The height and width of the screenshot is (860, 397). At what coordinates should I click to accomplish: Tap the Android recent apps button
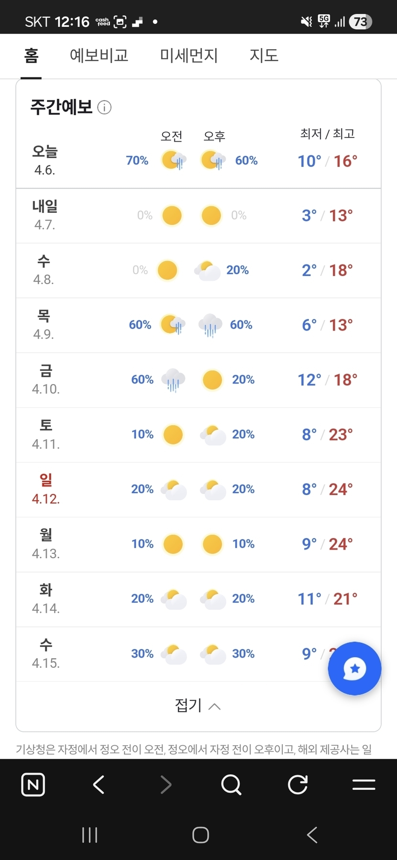pyautogui.click(x=89, y=835)
